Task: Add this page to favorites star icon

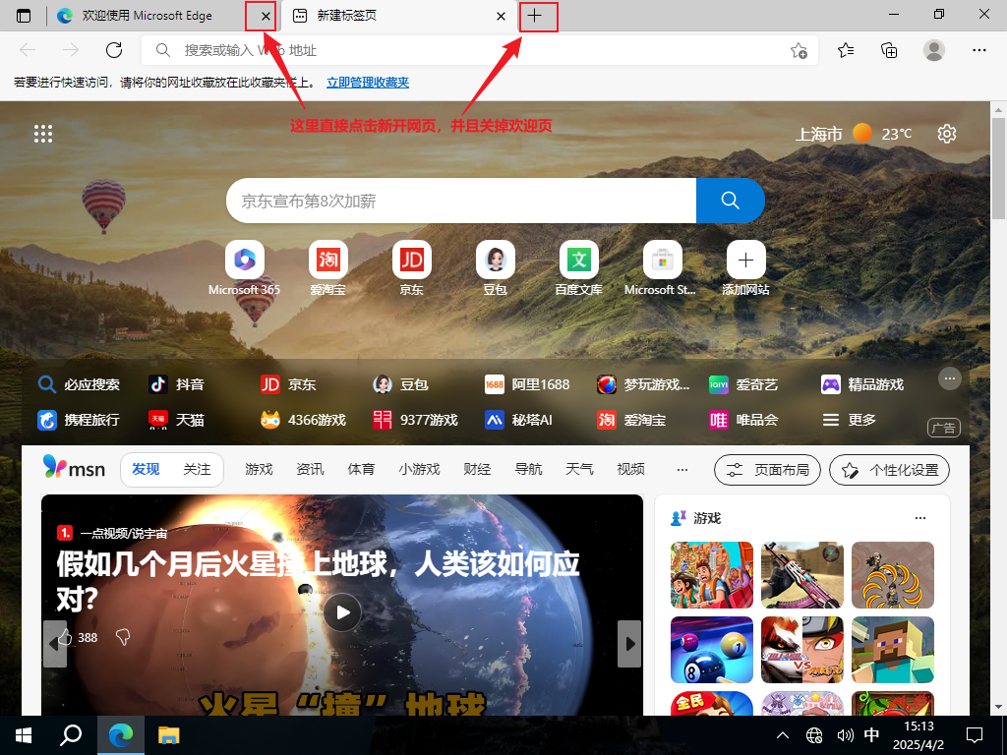Action: point(799,51)
